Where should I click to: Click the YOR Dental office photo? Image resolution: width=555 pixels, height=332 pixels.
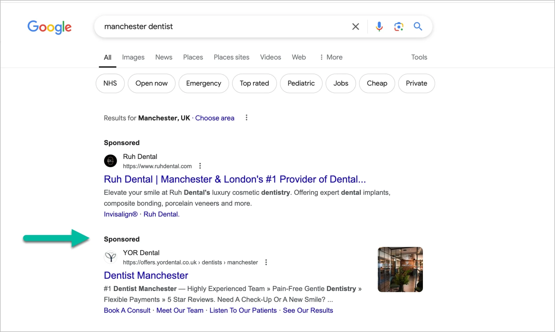coord(400,269)
